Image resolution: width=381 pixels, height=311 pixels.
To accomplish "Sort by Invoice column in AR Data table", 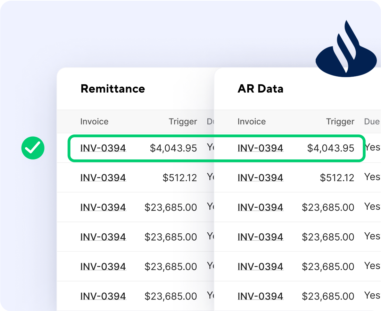I will pyautogui.click(x=251, y=122).
